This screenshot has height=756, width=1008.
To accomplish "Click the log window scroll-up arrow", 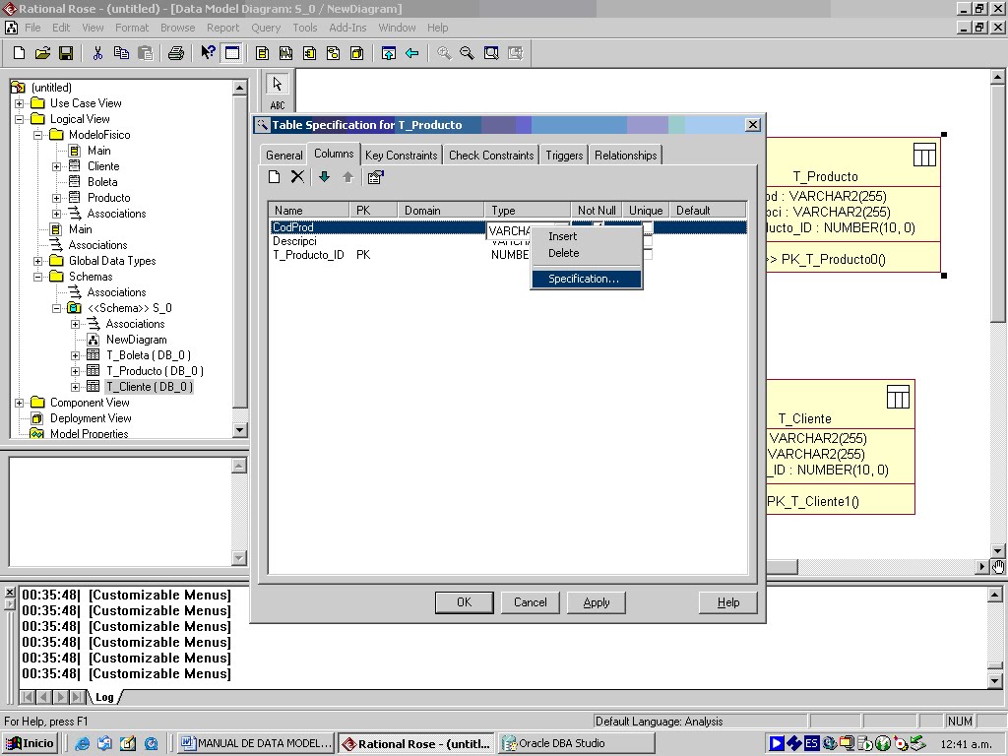I will tap(994, 596).
